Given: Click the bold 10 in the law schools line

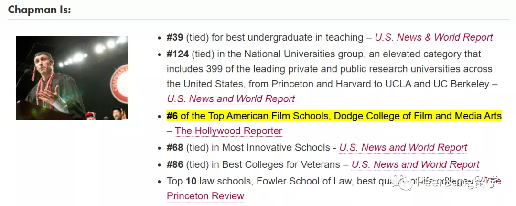Looking at the screenshot, I should click(x=191, y=181).
